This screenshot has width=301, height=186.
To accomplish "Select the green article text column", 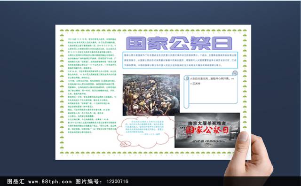I will tap(92, 85).
